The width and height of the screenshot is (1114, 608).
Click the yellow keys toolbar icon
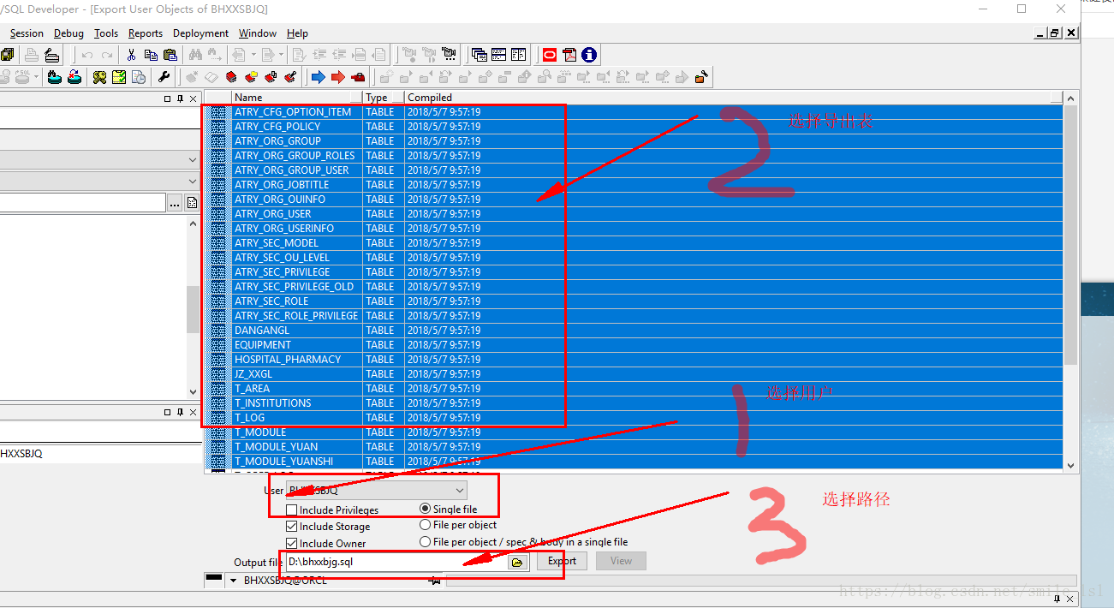(99, 77)
